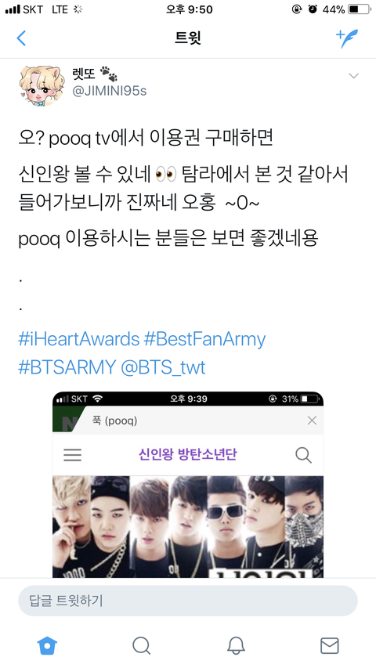The image size is (376, 668).
Task: Compose a new tweet with feather icon
Action: click(347, 38)
